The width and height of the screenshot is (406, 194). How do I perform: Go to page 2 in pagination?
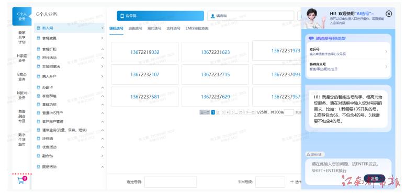point(218,112)
